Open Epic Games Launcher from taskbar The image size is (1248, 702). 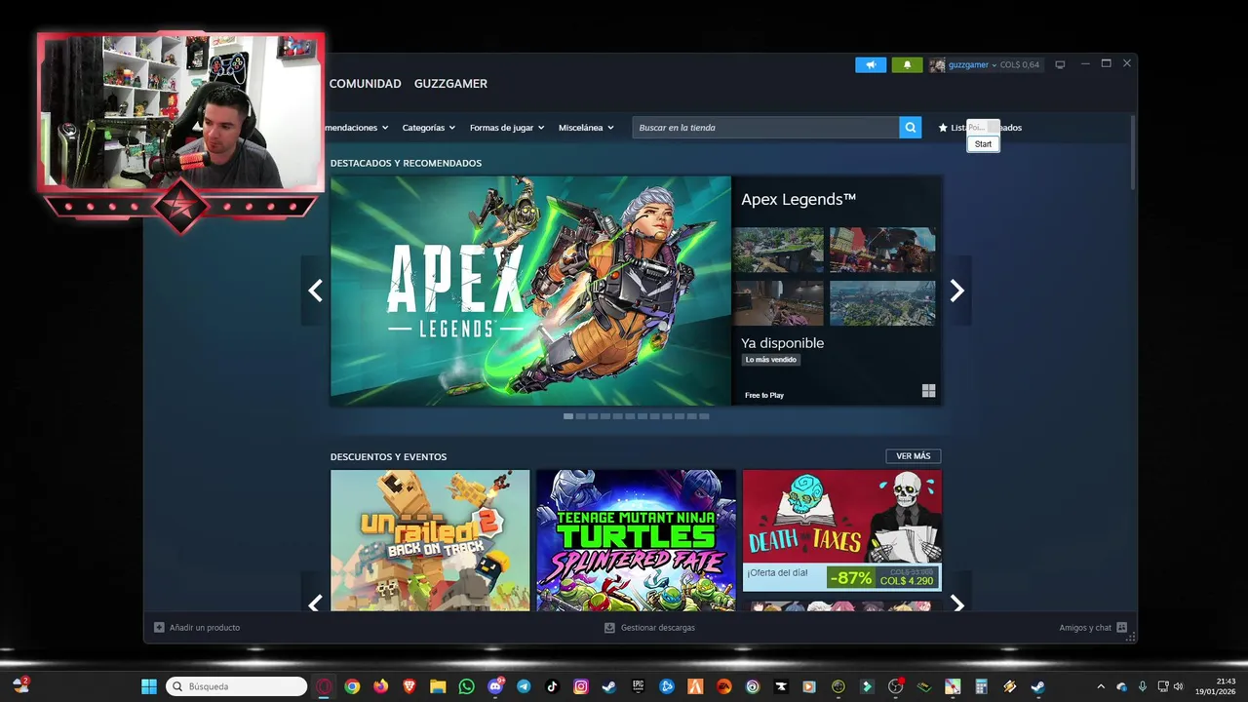(638, 686)
